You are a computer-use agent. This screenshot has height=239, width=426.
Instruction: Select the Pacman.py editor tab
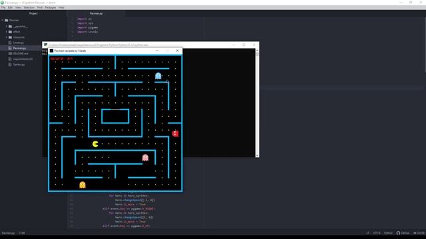[x=96, y=13]
